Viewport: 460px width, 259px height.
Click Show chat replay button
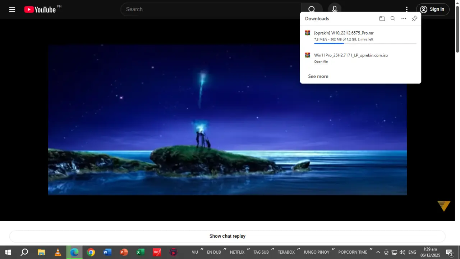tap(227, 236)
